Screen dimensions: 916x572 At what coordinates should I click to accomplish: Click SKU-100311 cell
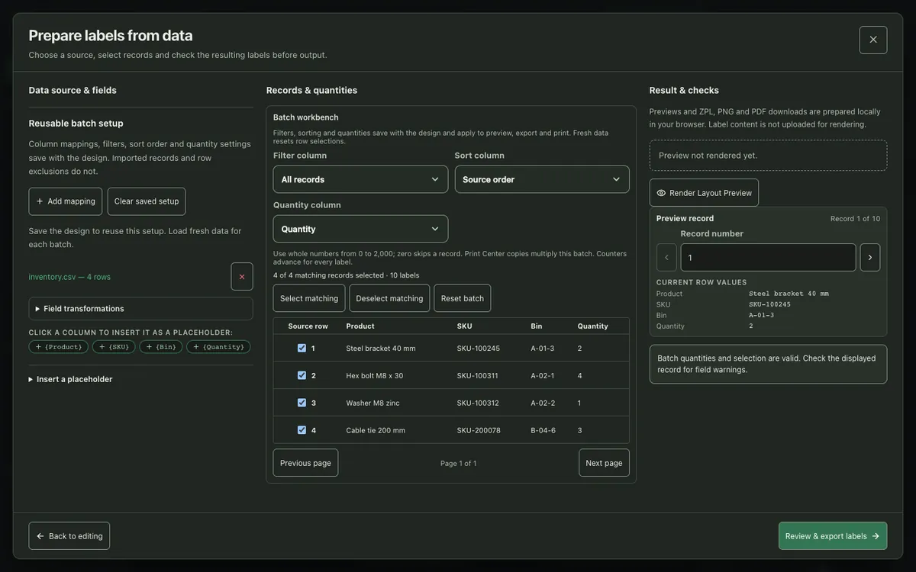click(x=478, y=376)
